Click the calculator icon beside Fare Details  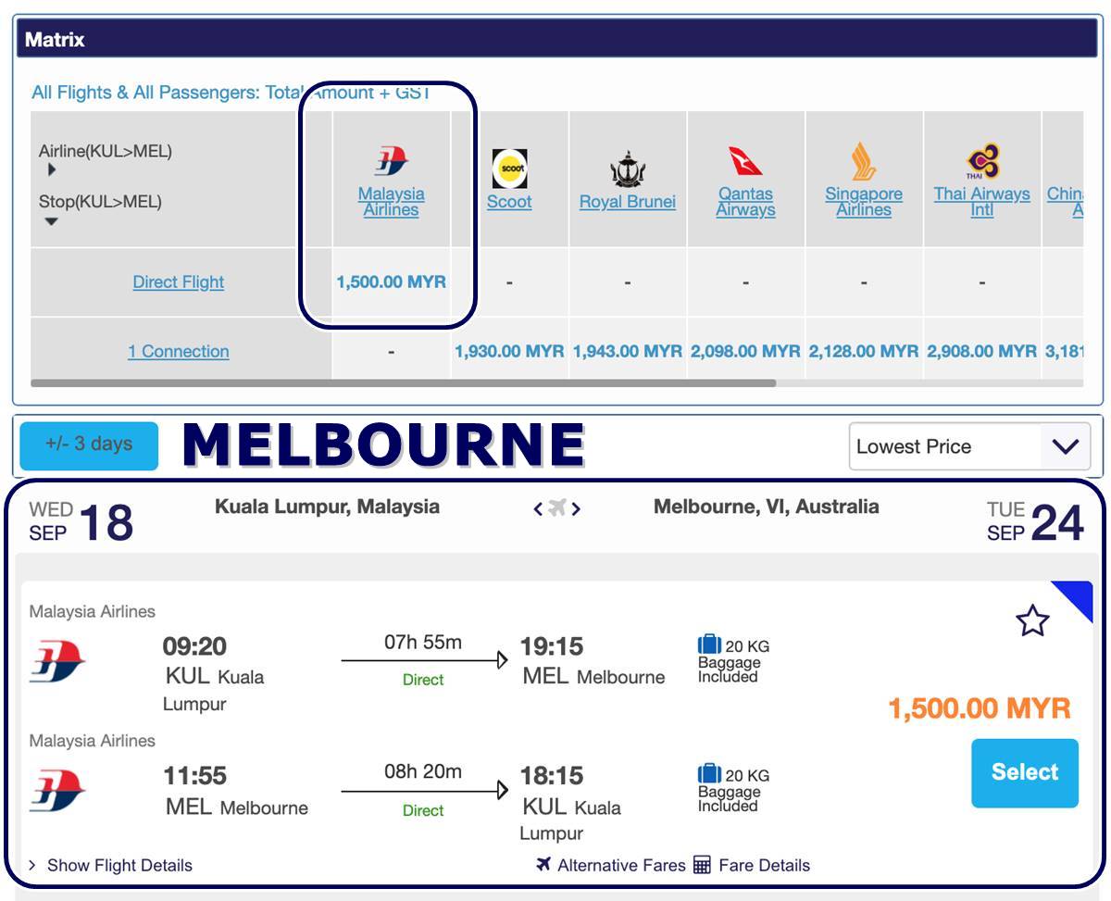click(702, 865)
